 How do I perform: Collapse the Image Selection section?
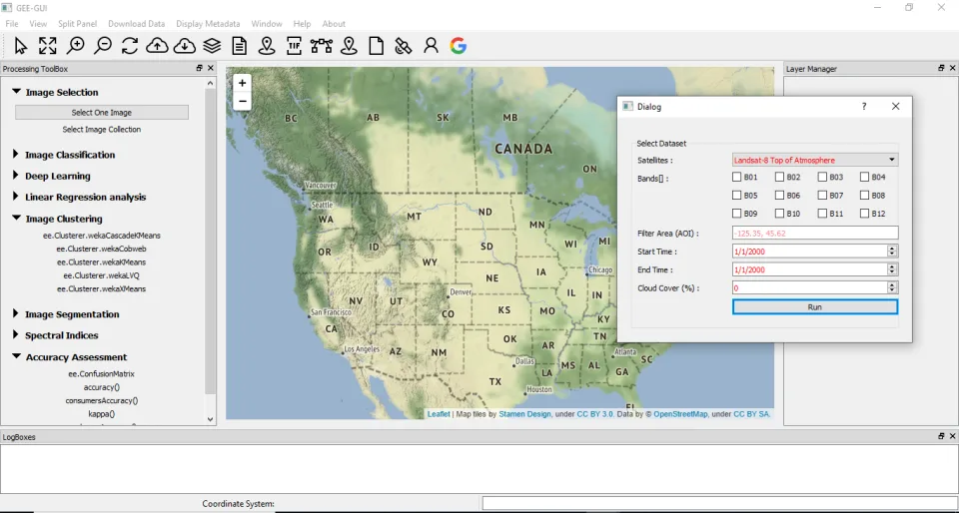(x=17, y=92)
